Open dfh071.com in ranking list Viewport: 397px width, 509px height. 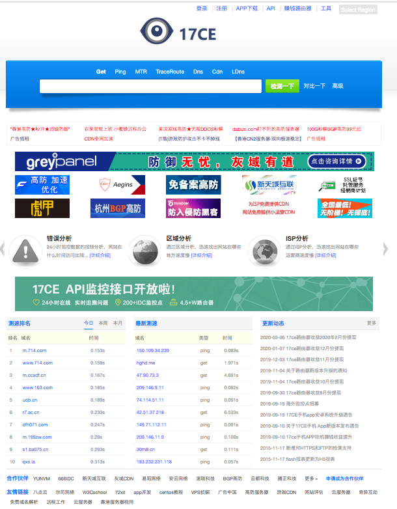(35, 424)
